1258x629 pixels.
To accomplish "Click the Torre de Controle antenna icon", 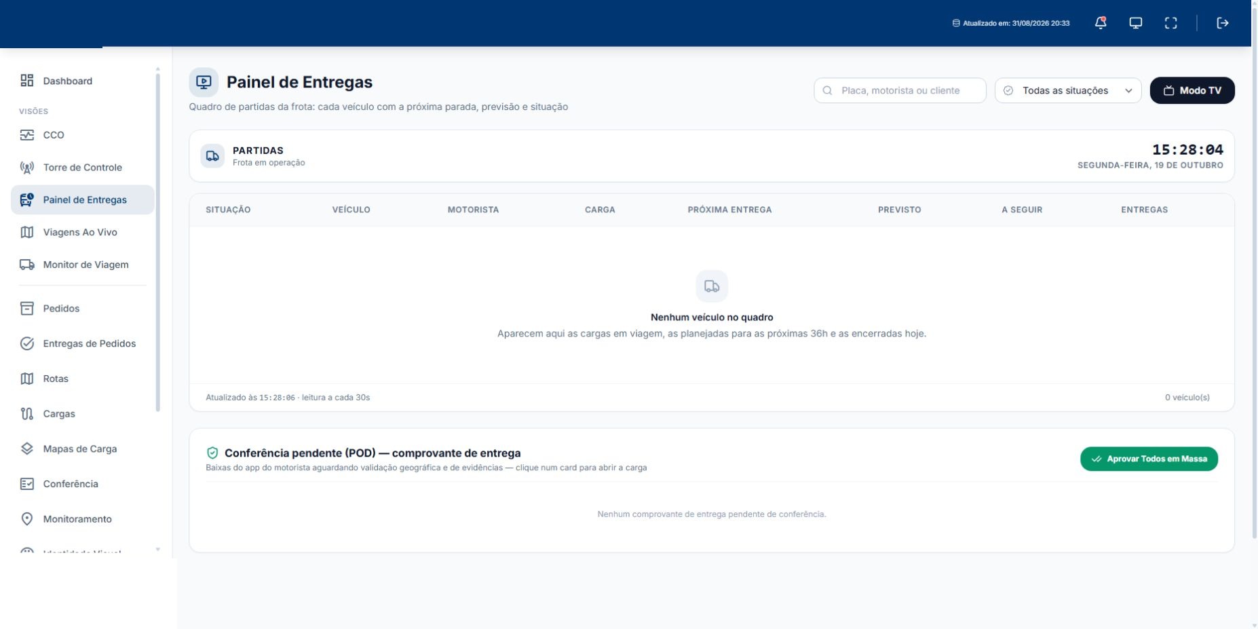I will pyautogui.click(x=27, y=168).
